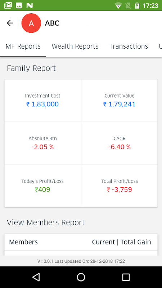Screen dimensions: 162x288
Task: Select the MF Reports tab
Action: tap(23, 46)
